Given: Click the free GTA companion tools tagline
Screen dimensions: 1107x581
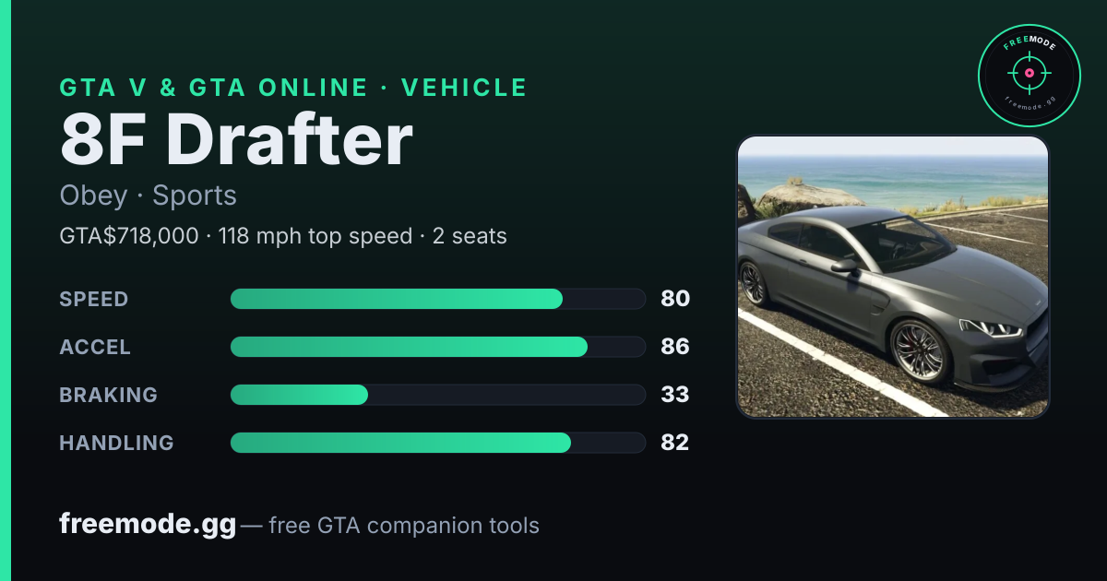Looking at the screenshot, I should 403,526.
